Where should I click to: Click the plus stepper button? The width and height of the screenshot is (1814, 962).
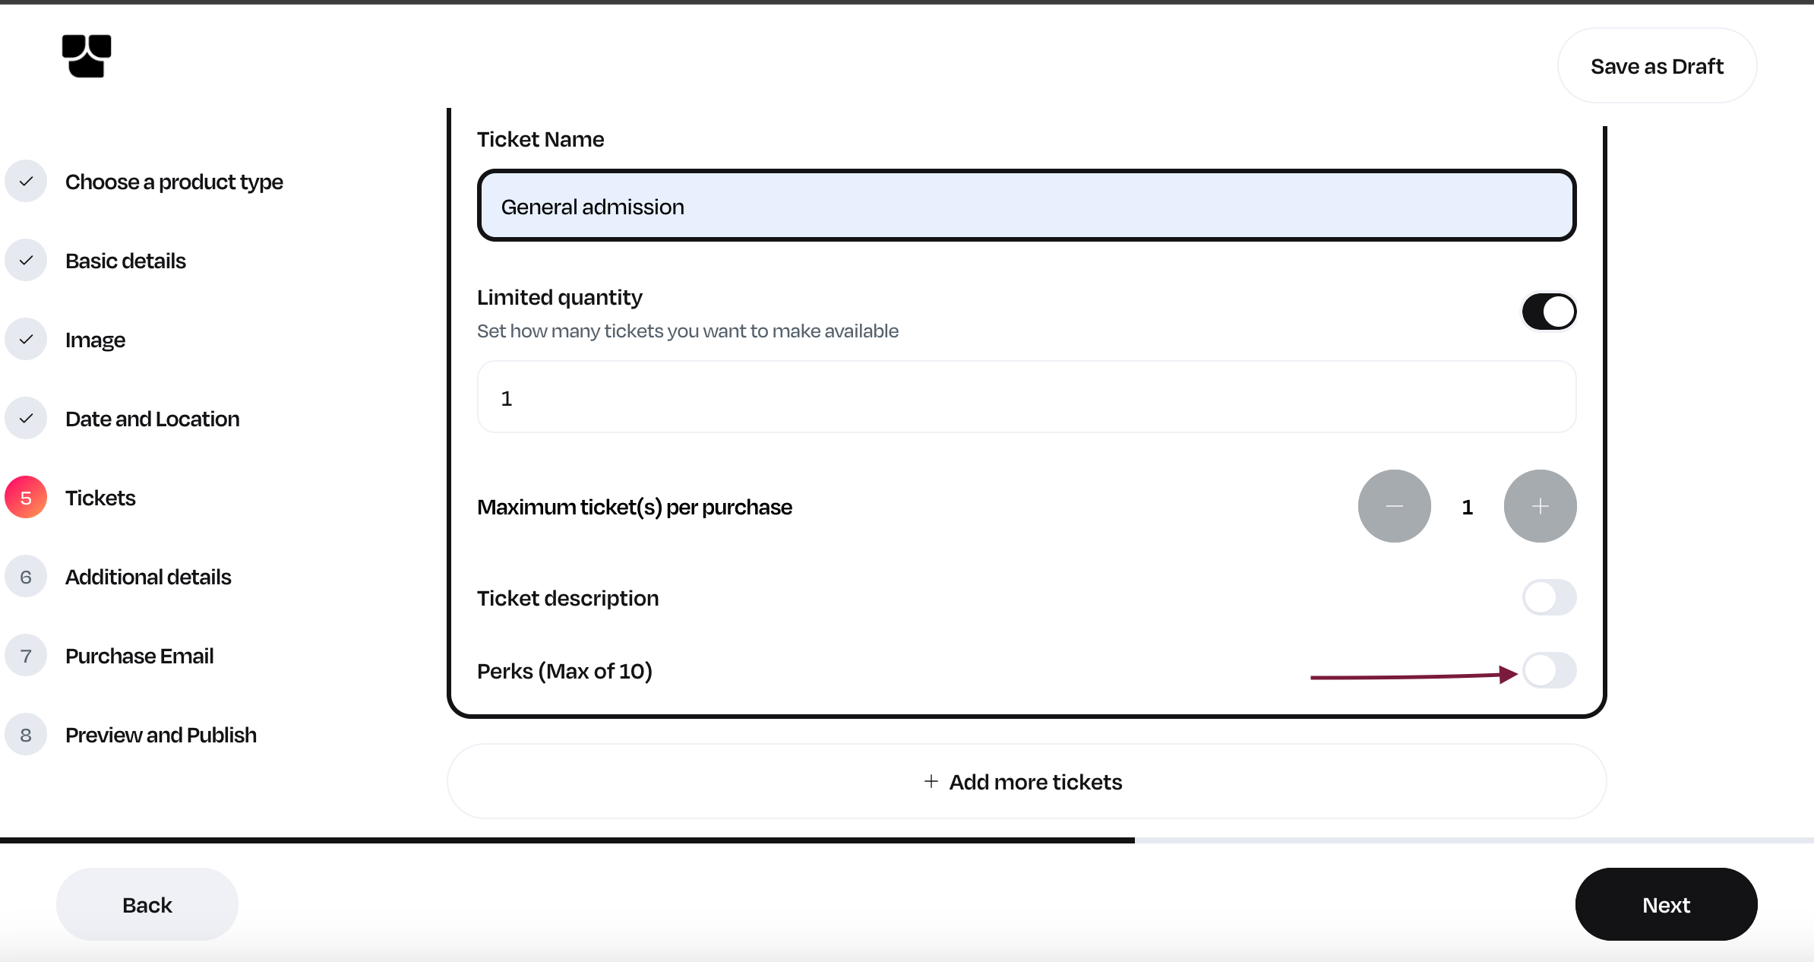click(1540, 506)
